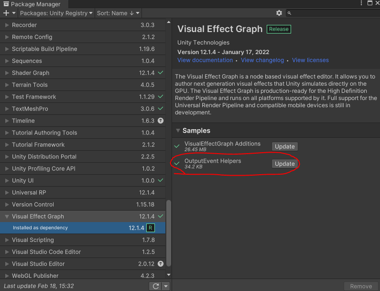Click Shader Graph installed checkmark

tap(161, 73)
